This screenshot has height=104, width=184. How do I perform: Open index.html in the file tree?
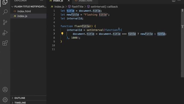(x=24, y=11)
